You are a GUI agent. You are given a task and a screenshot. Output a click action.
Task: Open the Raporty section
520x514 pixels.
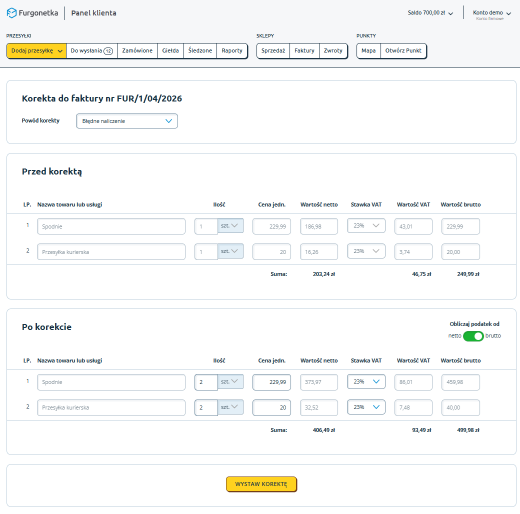coord(232,51)
